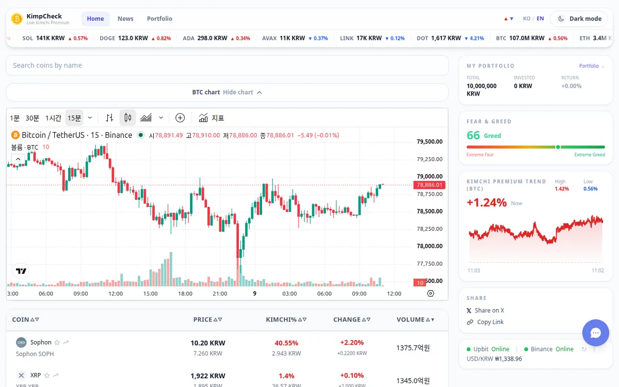Go to the Home tab
The height and width of the screenshot is (387, 619).
pyautogui.click(x=95, y=19)
